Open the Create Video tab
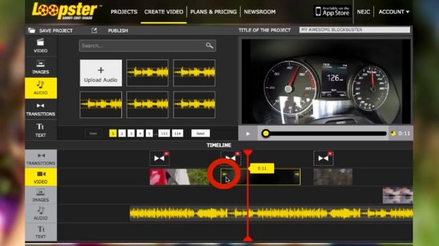Screen dimensions: 439x246 coord(164,12)
